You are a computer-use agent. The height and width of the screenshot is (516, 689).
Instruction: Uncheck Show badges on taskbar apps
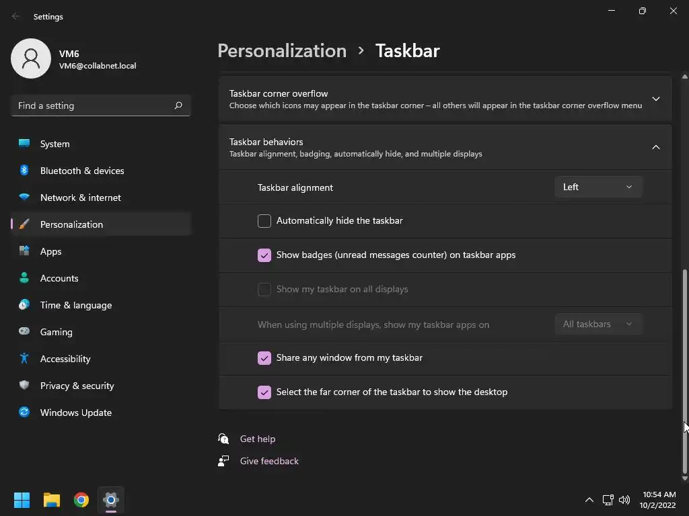[264, 255]
